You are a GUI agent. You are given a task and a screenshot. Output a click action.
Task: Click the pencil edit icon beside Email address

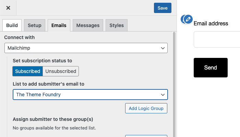(188, 19)
